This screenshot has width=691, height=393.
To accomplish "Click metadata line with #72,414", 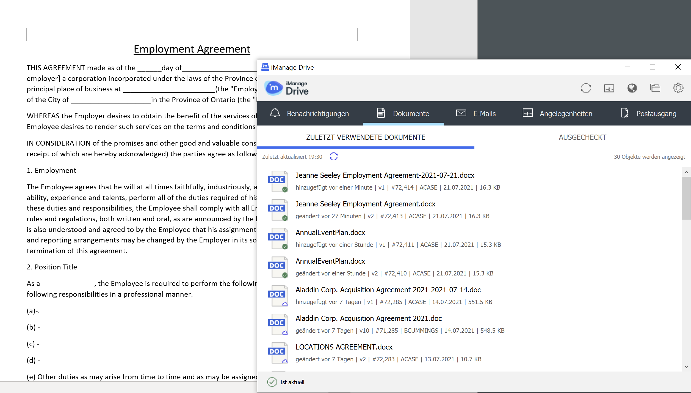I will pyautogui.click(x=398, y=187).
